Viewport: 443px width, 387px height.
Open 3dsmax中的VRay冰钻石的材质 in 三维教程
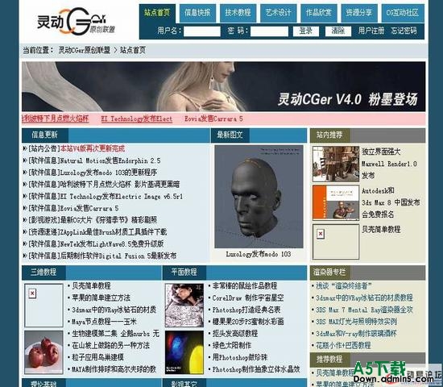click(x=114, y=310)
